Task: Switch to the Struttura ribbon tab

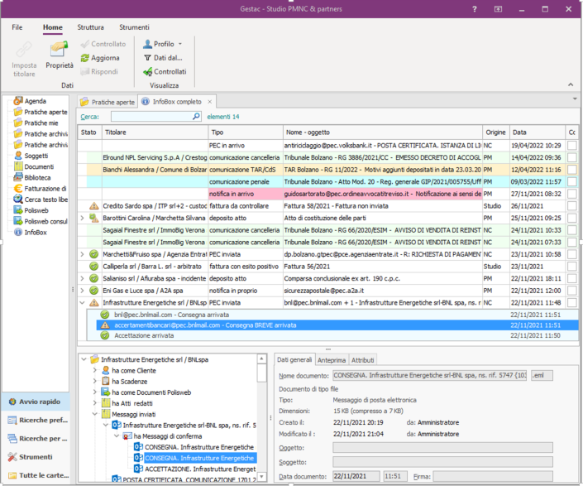Action: (x=90, y=27)
